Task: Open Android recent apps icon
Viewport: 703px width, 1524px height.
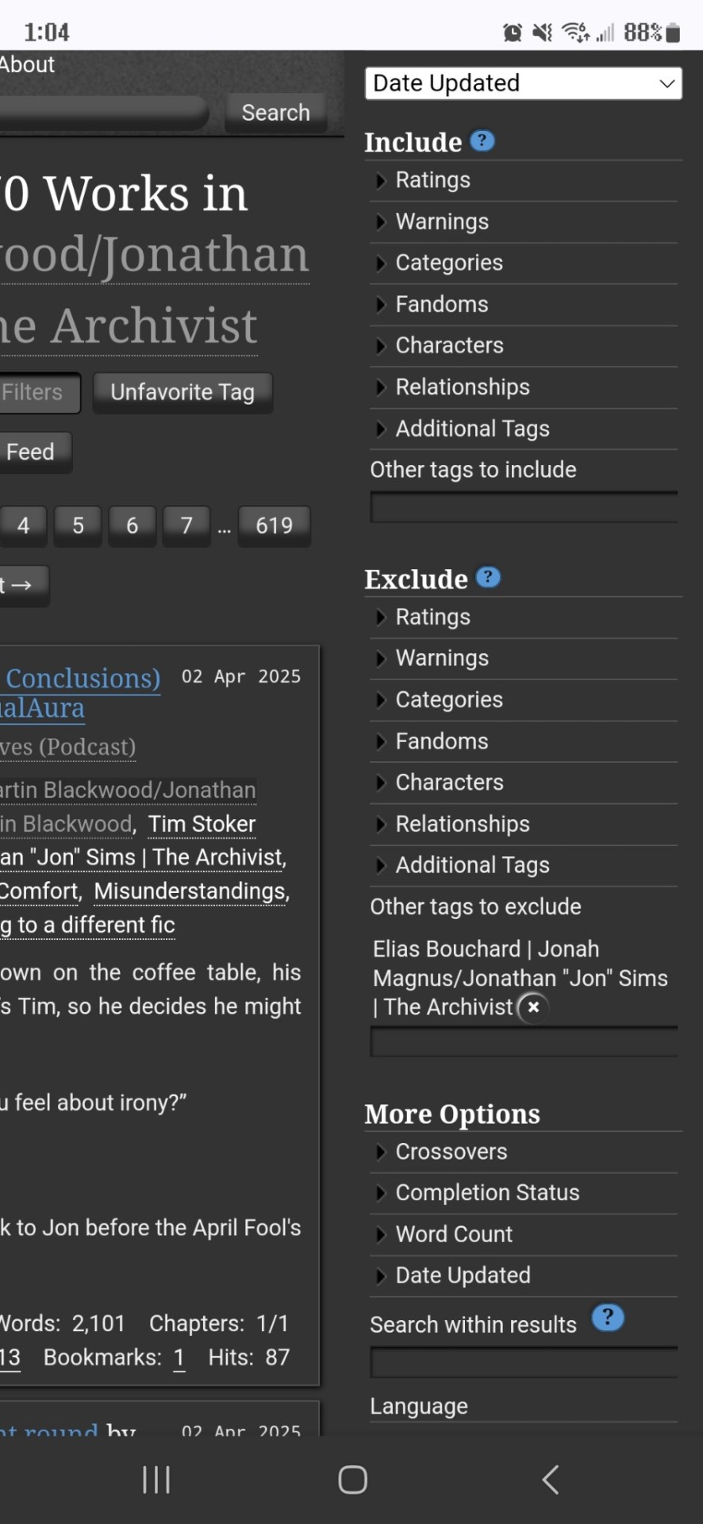Action: pyautogui.click(x=156, y=1480)
